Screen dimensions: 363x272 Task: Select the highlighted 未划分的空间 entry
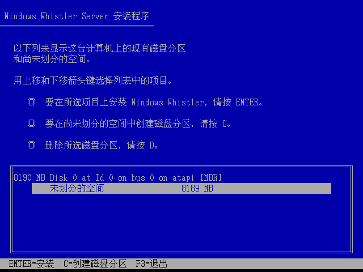point(181,188)
